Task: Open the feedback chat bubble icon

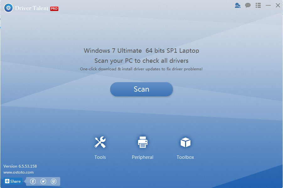Action: [248, 5]
